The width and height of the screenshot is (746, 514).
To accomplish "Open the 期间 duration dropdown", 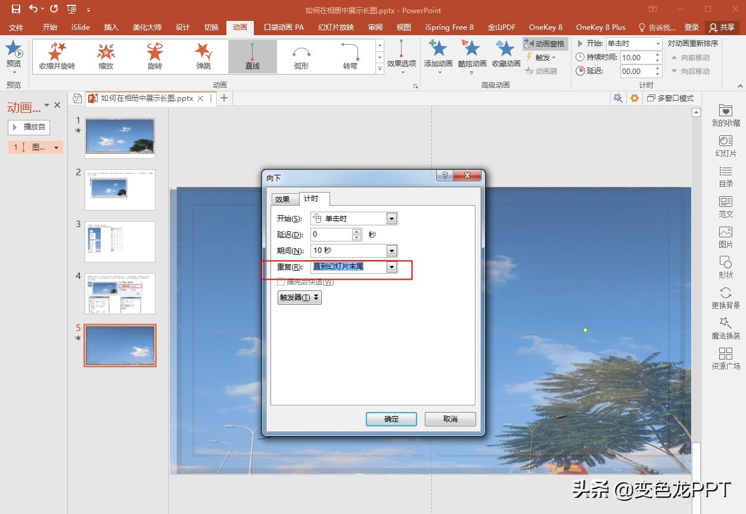I will point(392,250).
